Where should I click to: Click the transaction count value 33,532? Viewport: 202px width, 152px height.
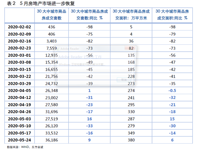coord(51,133)
